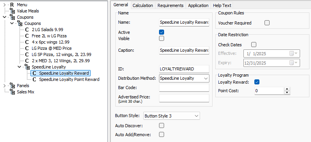Select 2 x MED 3, 12 Wings, 2L 29.99
This screenshot has width=311, height=142.
[61, 61]
